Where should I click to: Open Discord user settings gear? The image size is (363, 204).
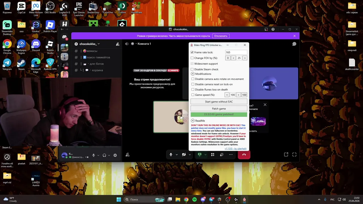[115, 155]
